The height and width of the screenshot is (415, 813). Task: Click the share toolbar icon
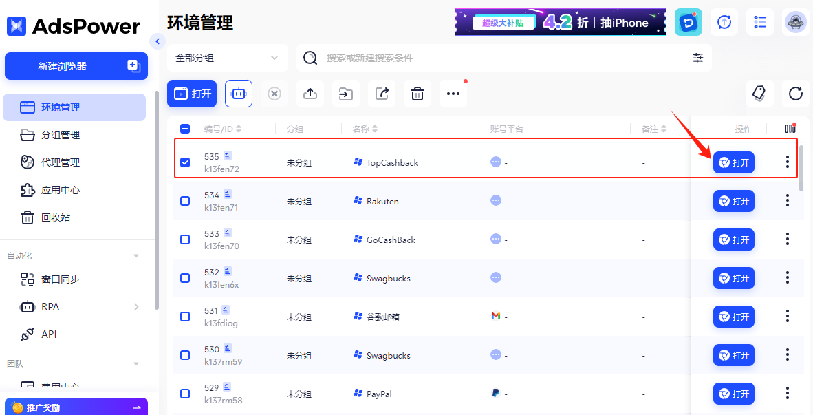382,94
